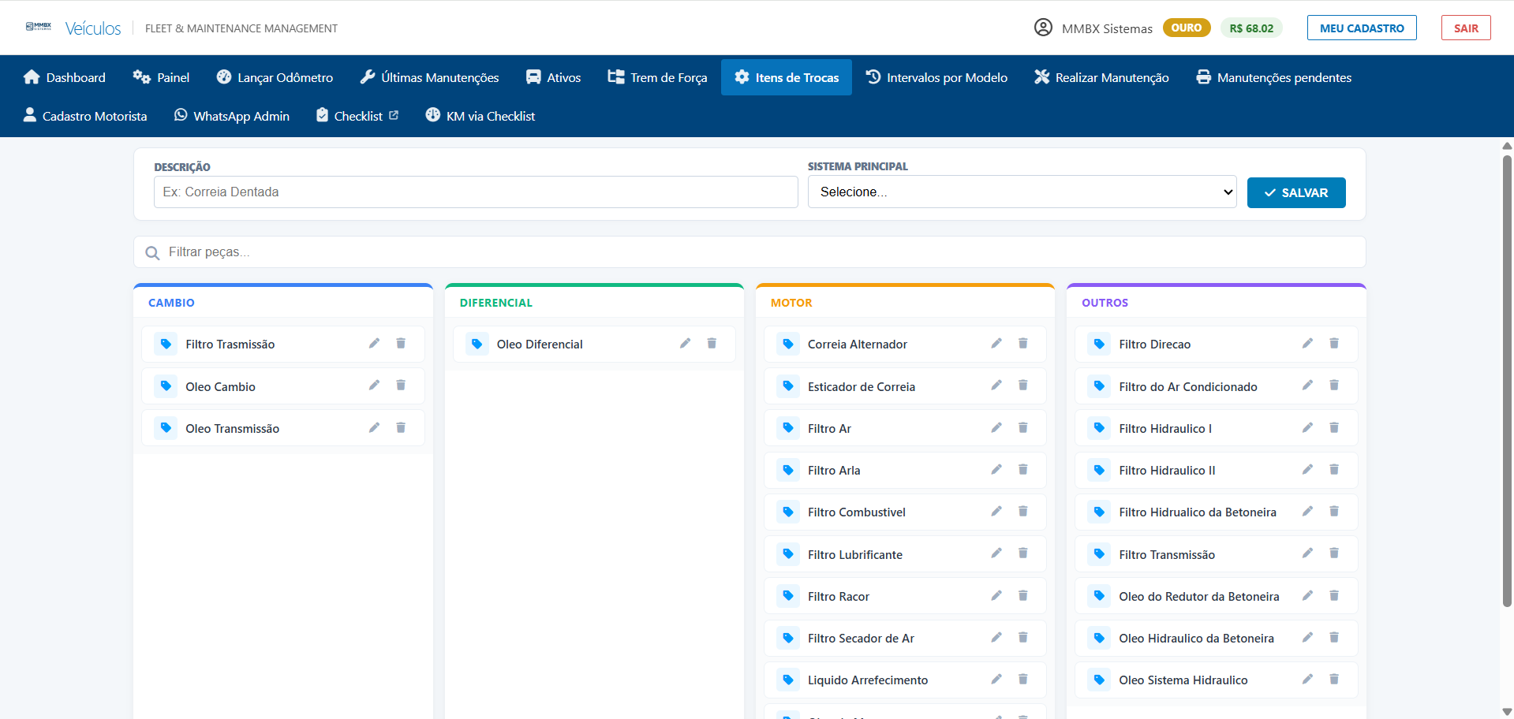Select the Oleo Cambio item text

(220, 386)
